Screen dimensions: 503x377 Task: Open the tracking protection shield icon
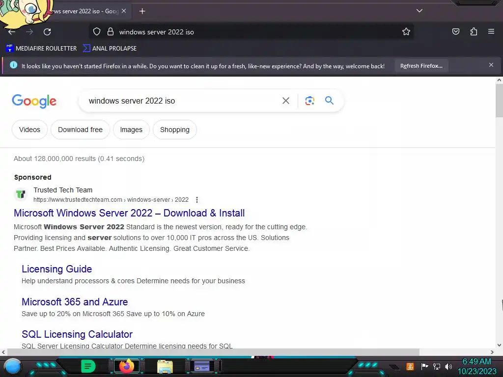[97, 32]
